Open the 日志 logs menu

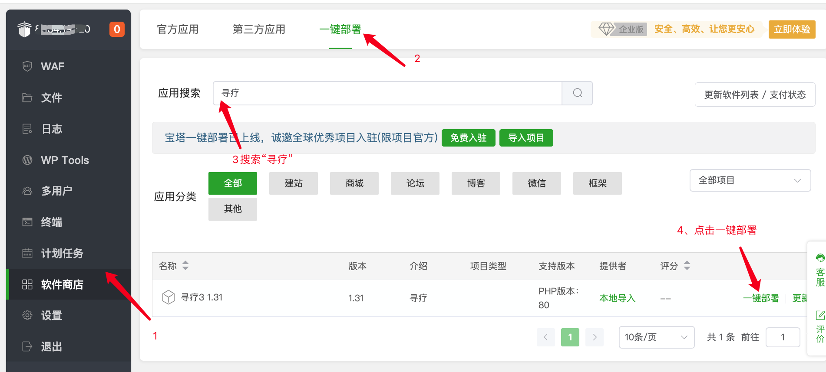(x=69, y=129)
